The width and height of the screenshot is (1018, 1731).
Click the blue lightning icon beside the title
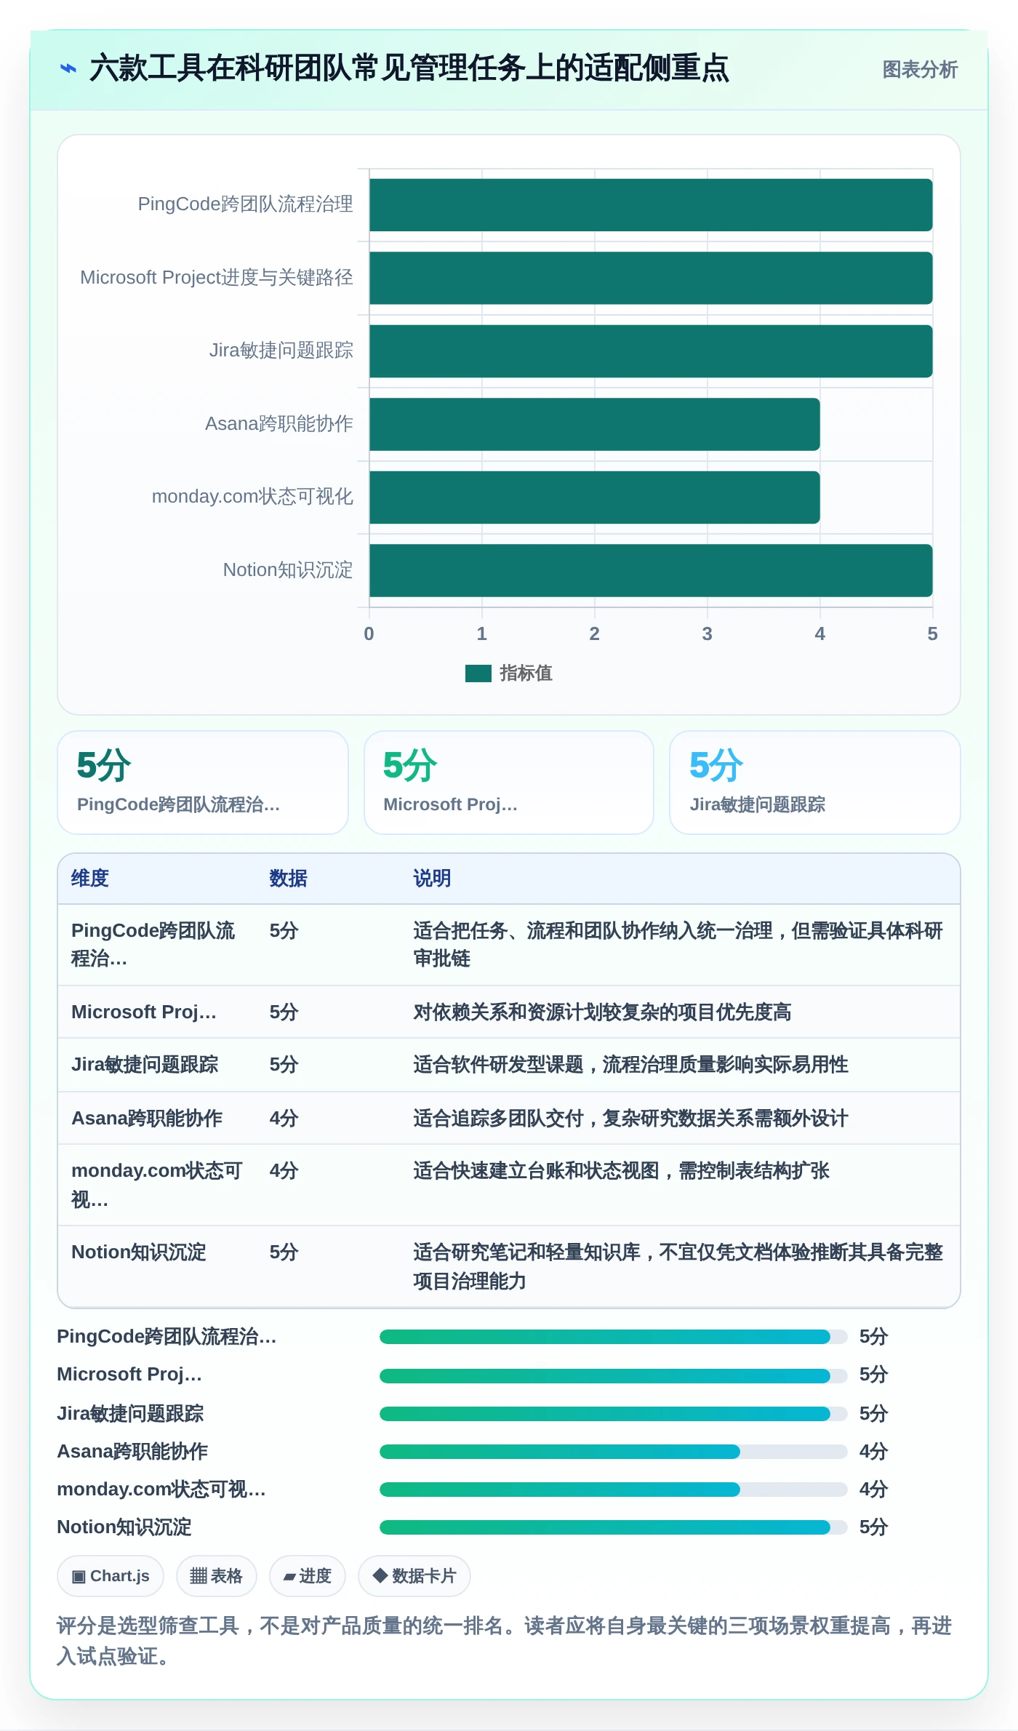(x=68, y=68)
